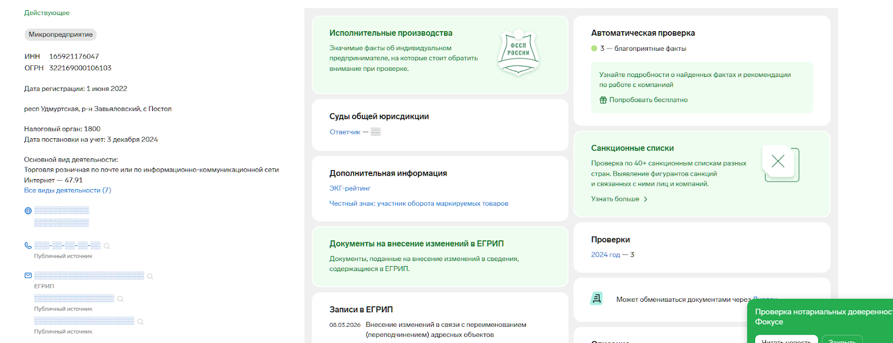The width and height of the screenshot is (893, 343).
Task: Open the Санкционные списки heading
Action: pos(632,148)
